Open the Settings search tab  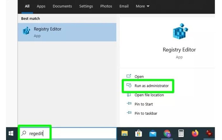[x=86, y=6]
